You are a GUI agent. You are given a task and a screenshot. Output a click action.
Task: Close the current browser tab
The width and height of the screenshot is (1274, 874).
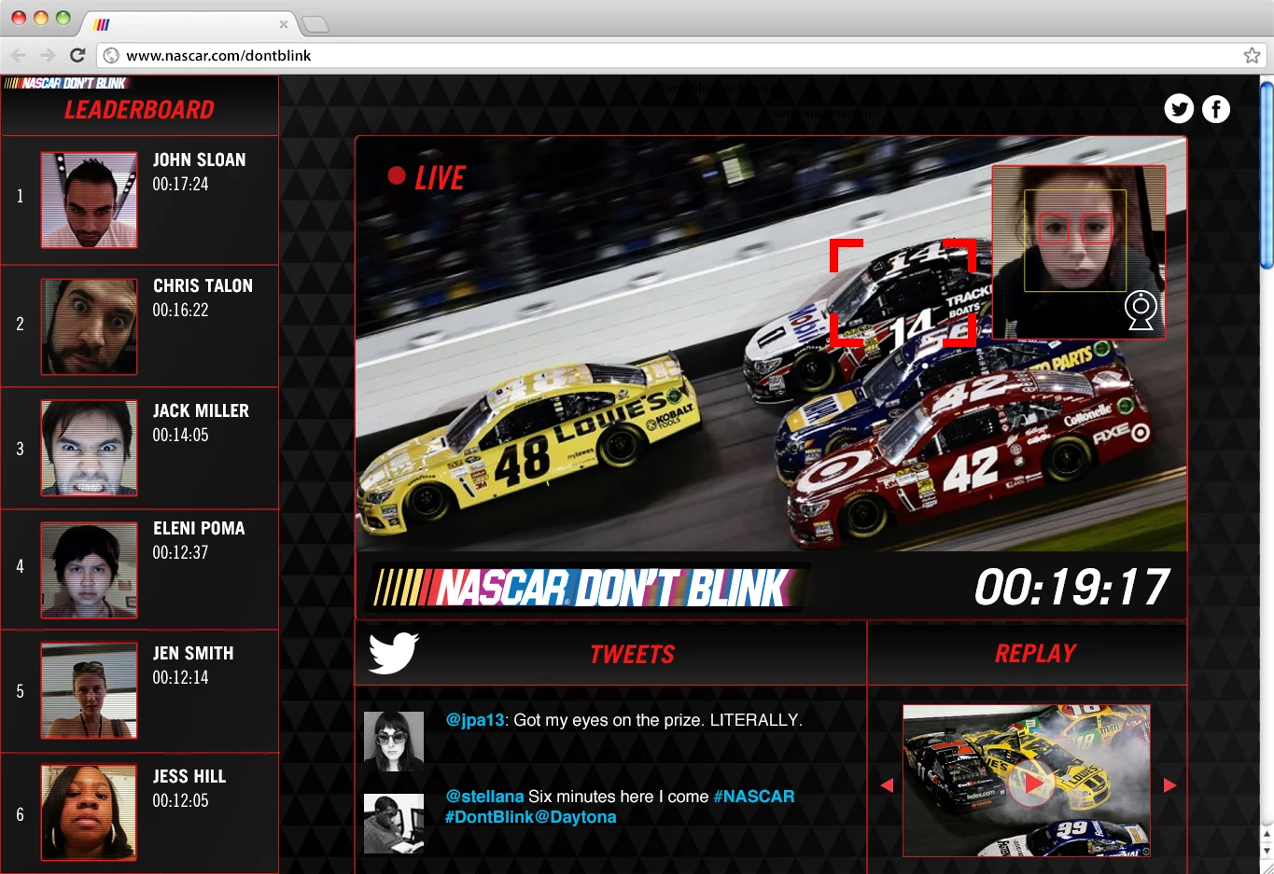(284, 24)
